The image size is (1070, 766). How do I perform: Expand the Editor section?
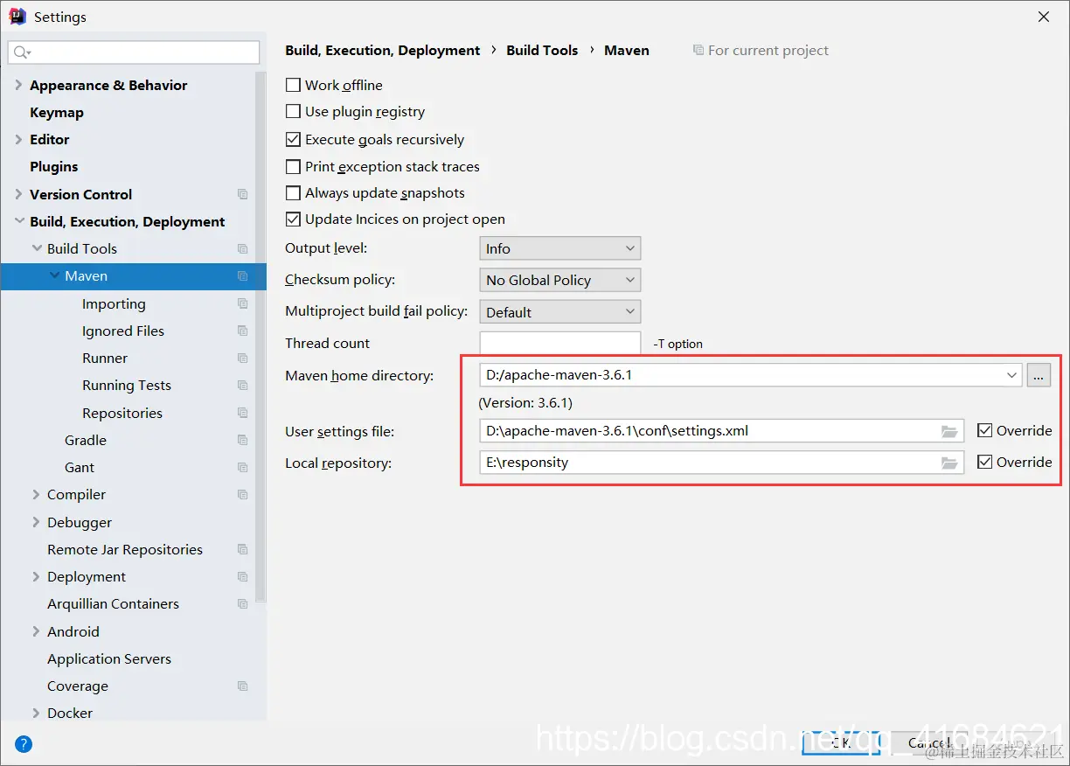point(18,139)
